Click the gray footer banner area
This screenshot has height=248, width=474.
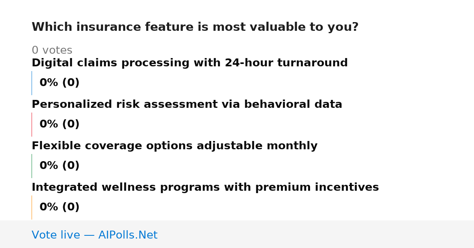[237, 234]
